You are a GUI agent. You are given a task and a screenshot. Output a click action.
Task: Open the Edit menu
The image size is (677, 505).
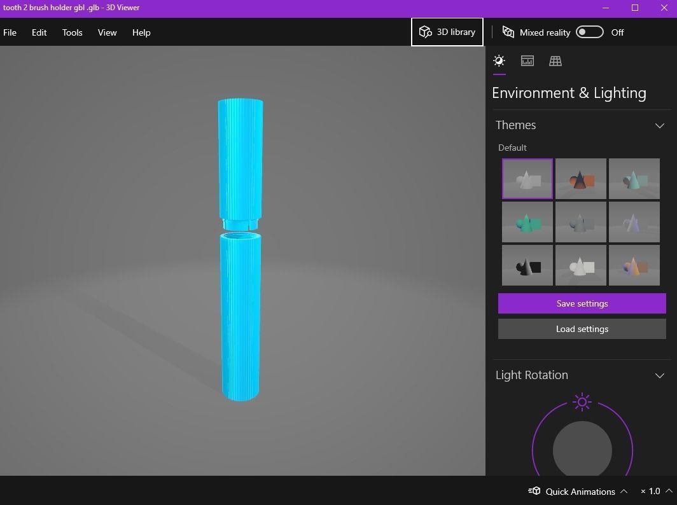pos(39,32)
